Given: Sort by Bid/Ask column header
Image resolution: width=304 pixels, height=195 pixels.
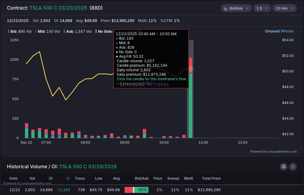Looking at the screenshot, I should click(x=142, y=178).
